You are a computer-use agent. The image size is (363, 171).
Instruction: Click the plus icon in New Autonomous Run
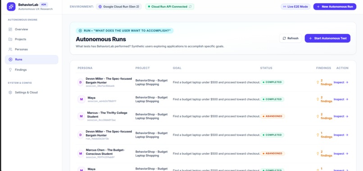coord(318,7)
